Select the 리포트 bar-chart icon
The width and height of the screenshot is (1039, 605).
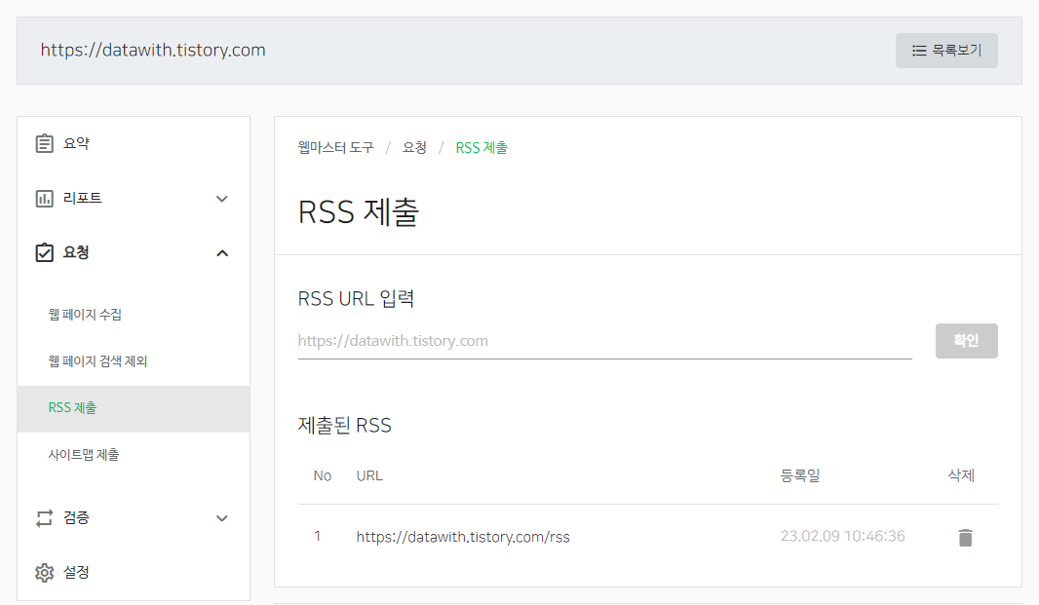coord(44,198)
